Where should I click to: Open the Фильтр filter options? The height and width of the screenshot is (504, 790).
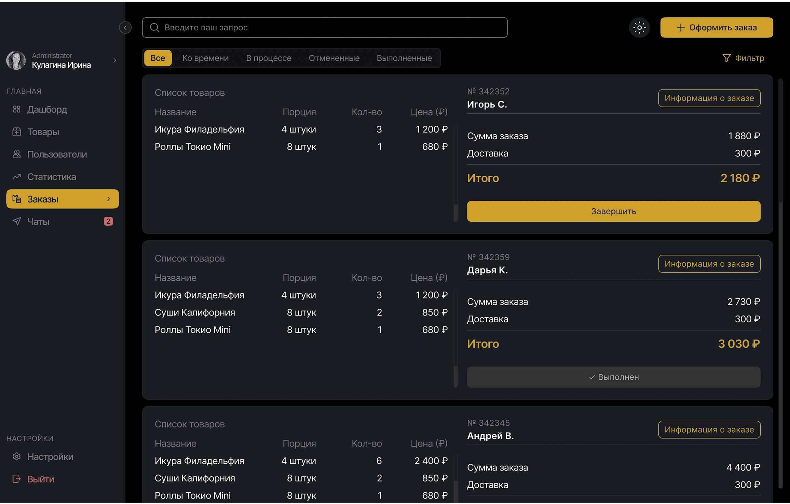(x=744, y=58)
